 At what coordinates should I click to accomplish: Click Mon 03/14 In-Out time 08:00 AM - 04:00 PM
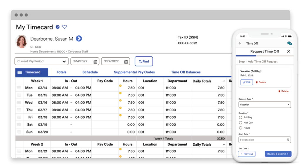[71, 88]
